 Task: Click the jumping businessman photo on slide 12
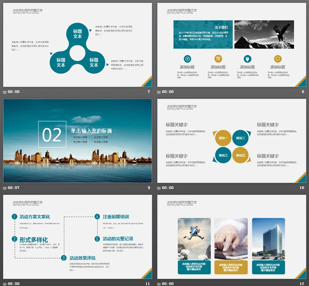194,239
